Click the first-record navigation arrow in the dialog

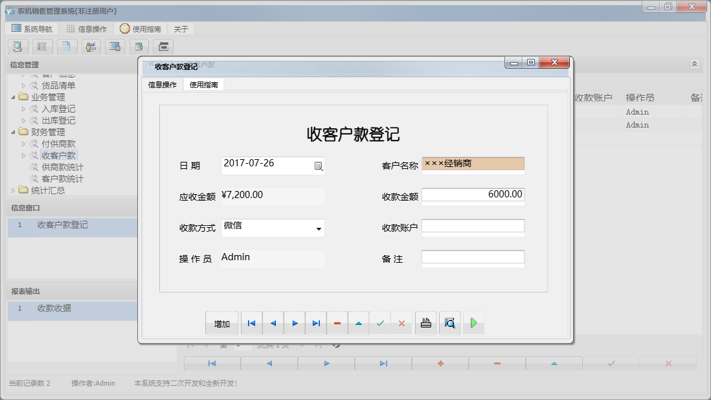click(x=251, y=322)
